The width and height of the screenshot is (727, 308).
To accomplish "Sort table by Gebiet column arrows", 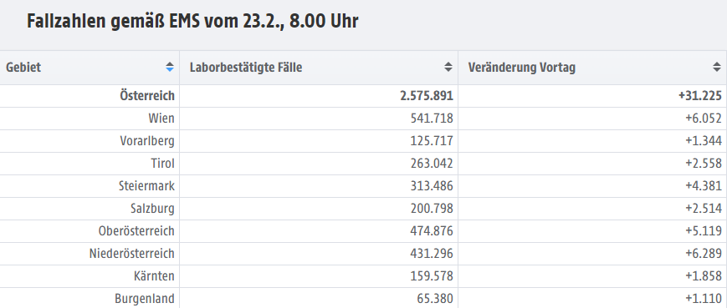I will click(x=170, y=68).
